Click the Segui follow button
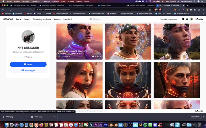Screen dimensions: 206x128 (x=28, y=64)
